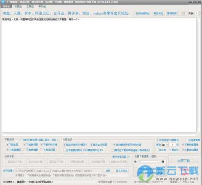Click the 浏览 button
This screenshot has height=185, width=202.
click(x=108, y=171)
